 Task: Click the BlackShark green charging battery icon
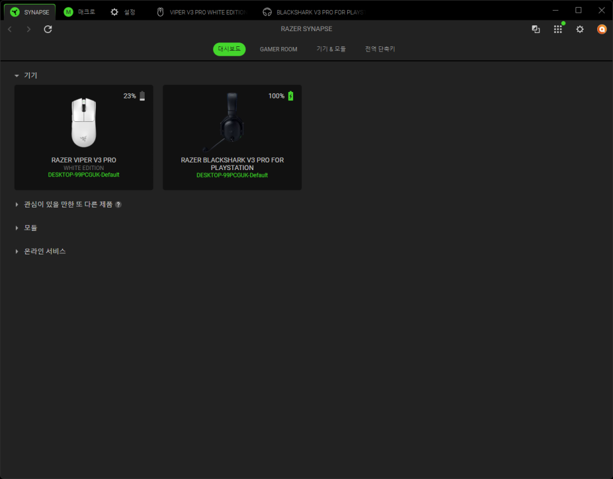pyautogui.click(x=291, y=96)
